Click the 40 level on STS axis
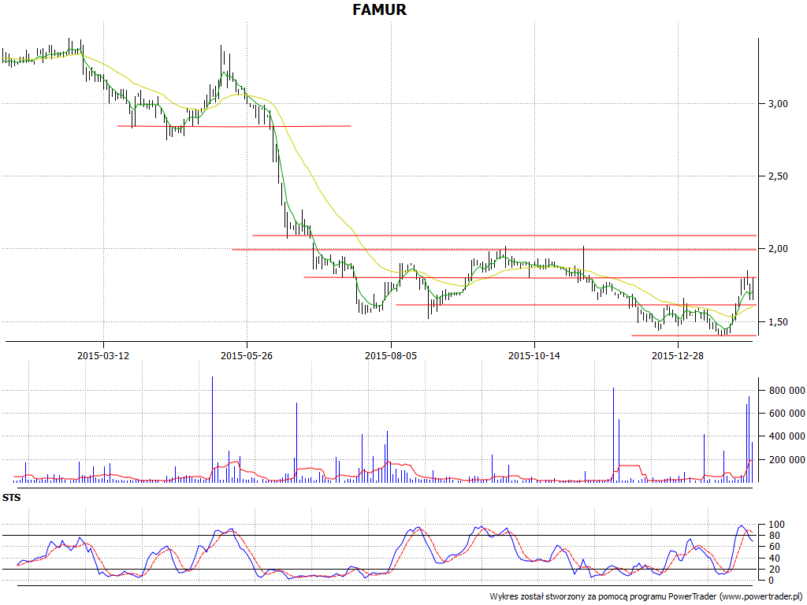The height and width of the screenshot is (605, 807). (776, 559)
